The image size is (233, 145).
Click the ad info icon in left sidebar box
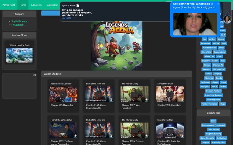(35, 75)
